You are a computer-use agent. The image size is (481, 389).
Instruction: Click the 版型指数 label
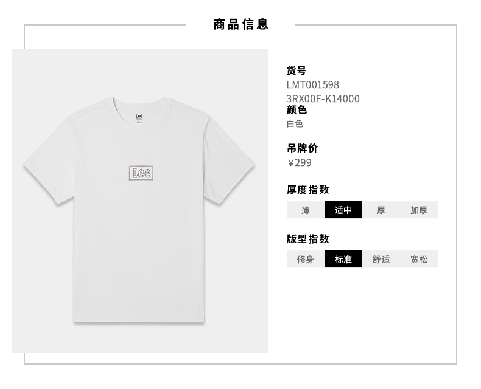point(308,239)
